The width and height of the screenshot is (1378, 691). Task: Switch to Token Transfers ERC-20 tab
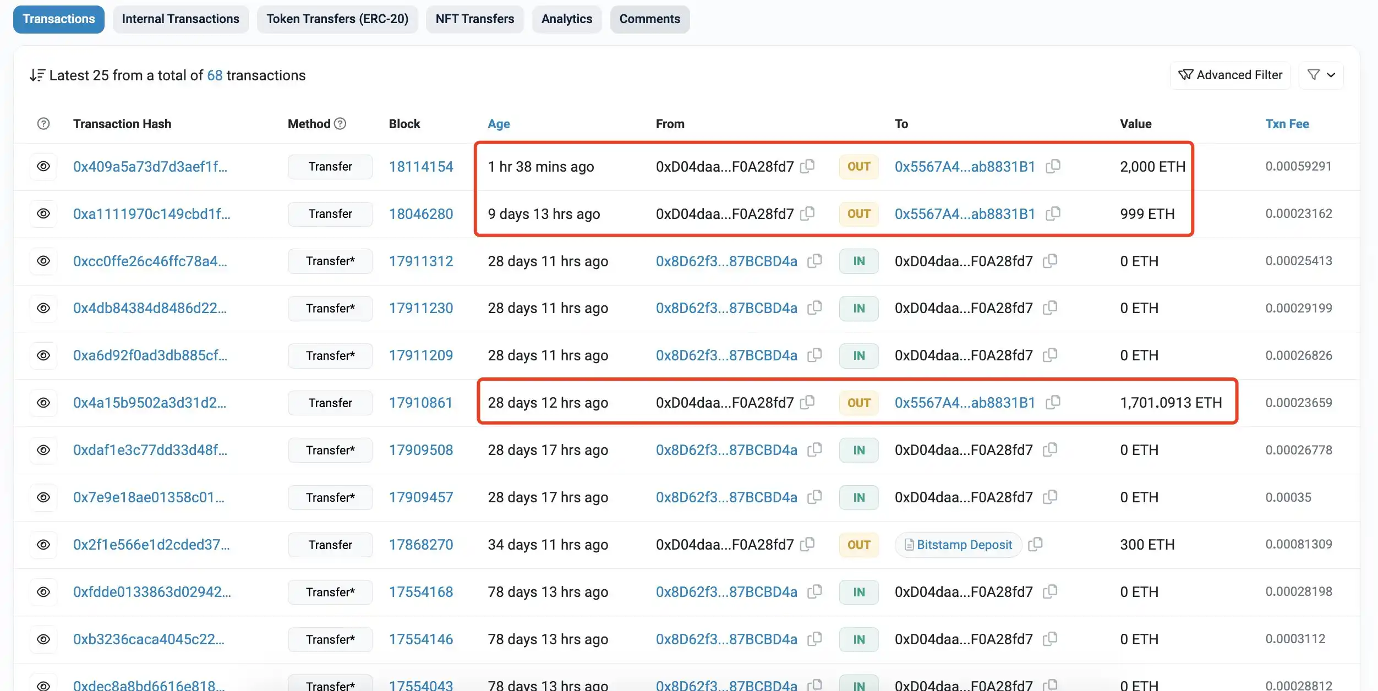pyautogui.click(x=337, y=19)
